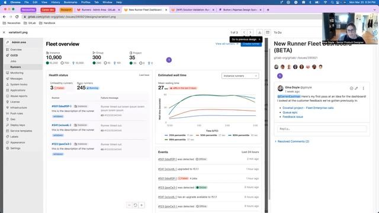Close the Runners Admin Area tab

click(119, 10)
